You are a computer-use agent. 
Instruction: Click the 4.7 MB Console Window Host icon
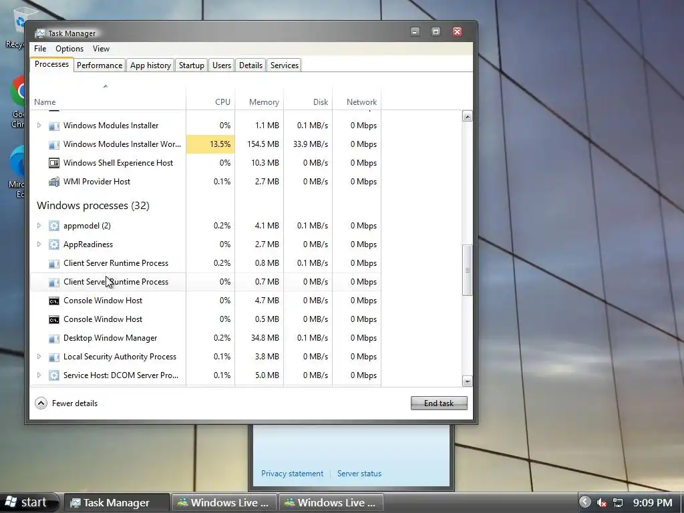pos(53,301)
